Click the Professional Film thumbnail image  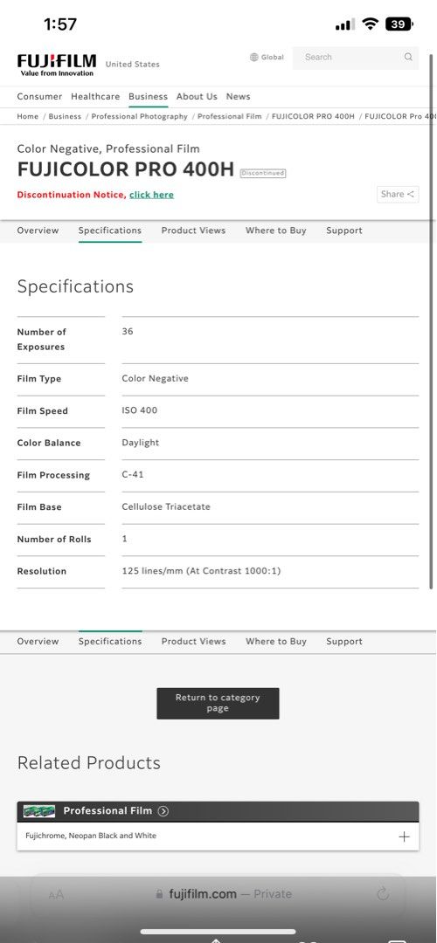39,810
